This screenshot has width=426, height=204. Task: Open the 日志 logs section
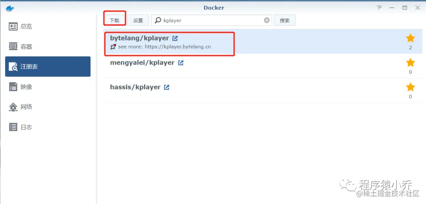(x=48, y=127)
